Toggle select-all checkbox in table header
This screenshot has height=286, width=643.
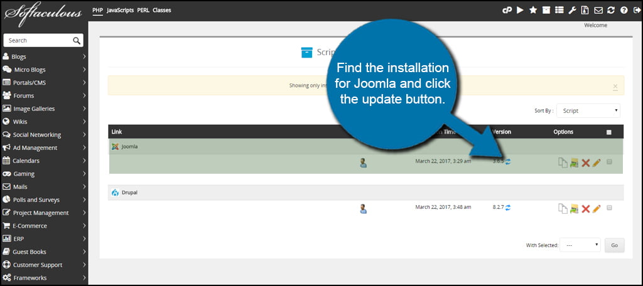pos(609,132)
